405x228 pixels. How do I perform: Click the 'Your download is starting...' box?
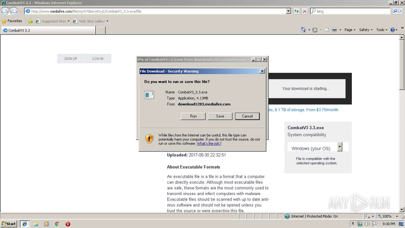click(x=306, y=89)
